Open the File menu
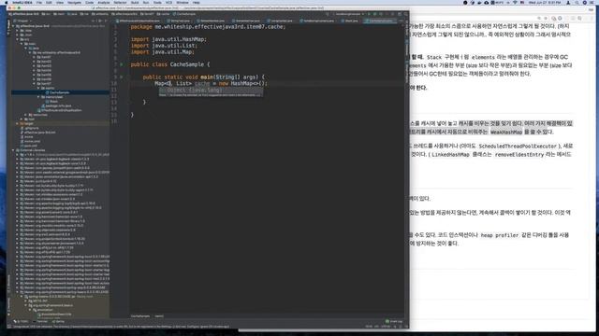 [39, 2]
